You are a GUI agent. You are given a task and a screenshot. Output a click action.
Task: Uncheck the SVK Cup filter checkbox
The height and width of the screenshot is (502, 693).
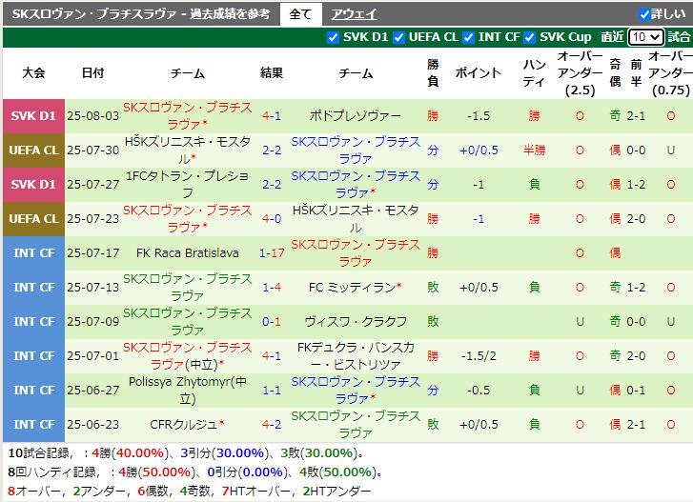[x=529, y=37]
